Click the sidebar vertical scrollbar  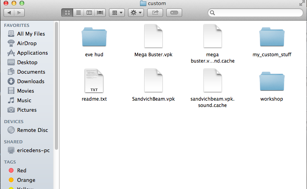click(56, 86)
